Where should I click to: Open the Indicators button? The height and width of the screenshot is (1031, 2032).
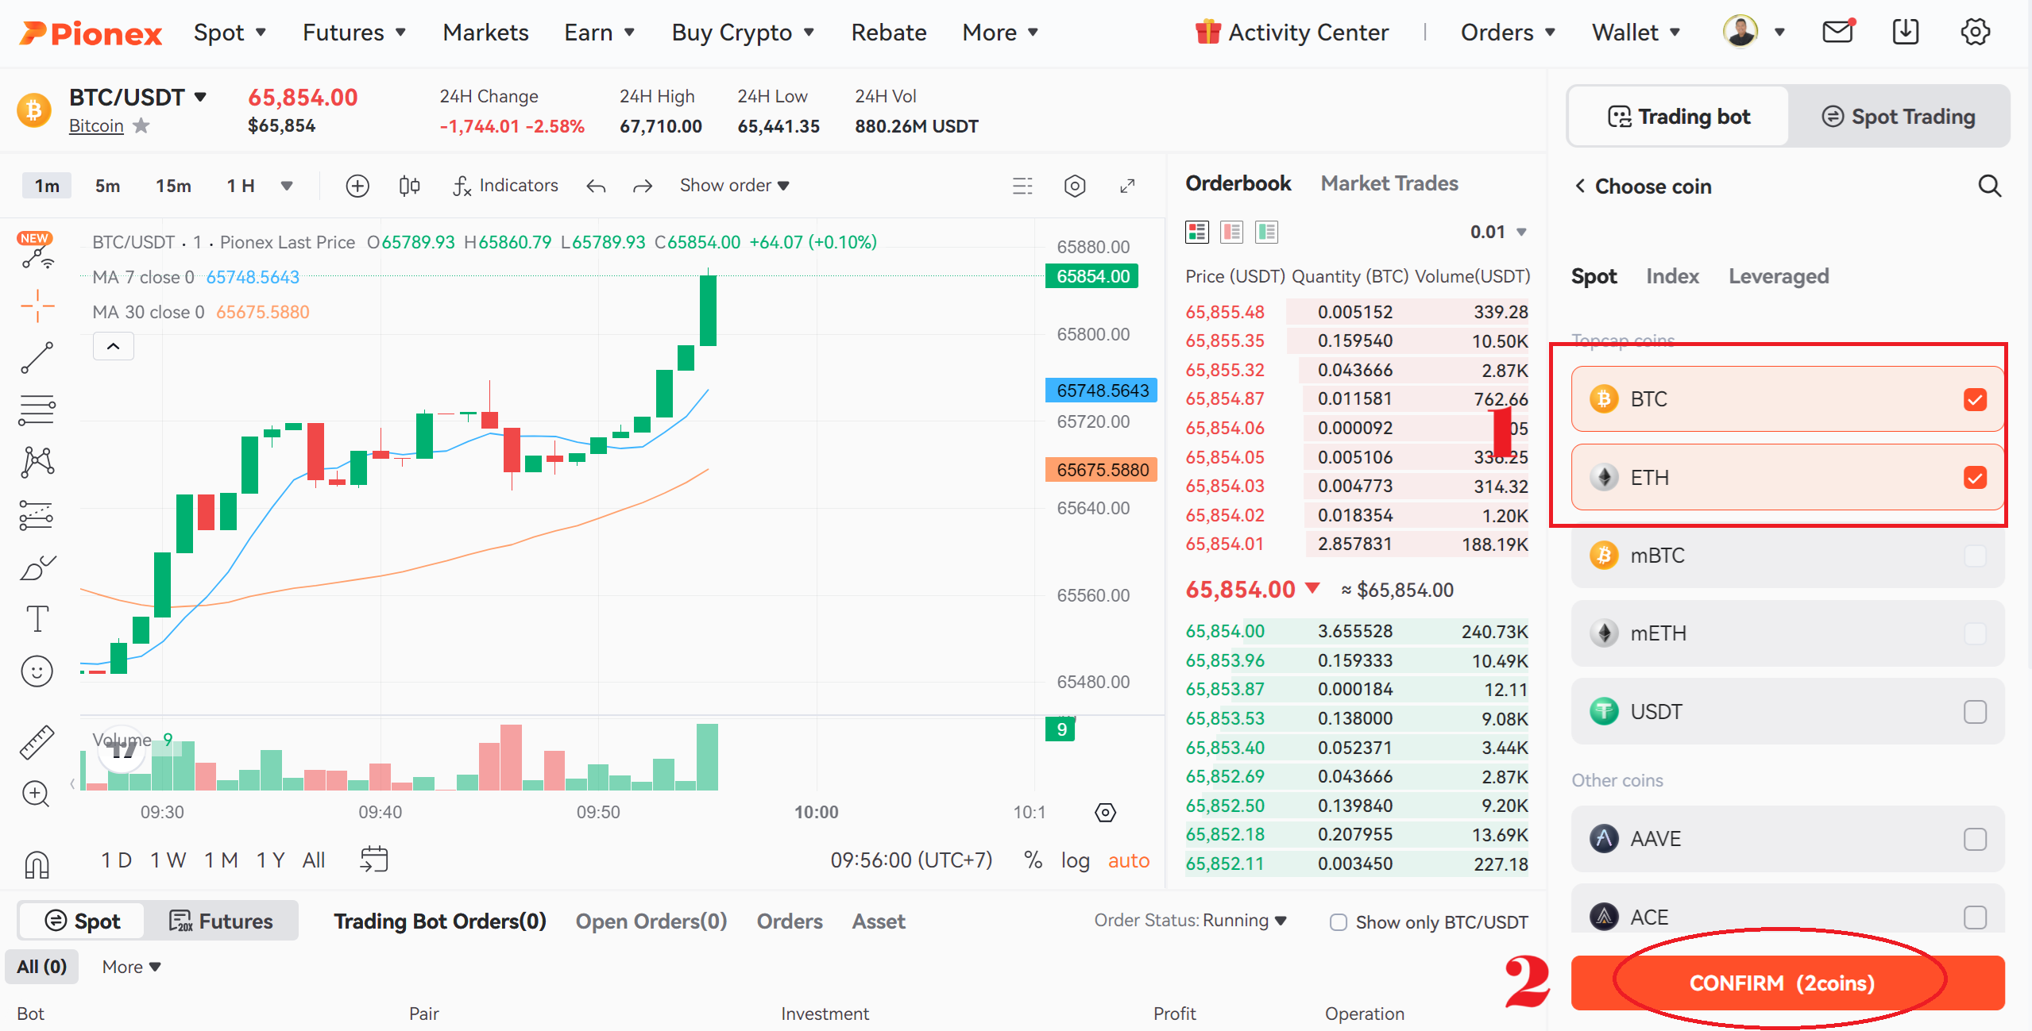(505, 186)
